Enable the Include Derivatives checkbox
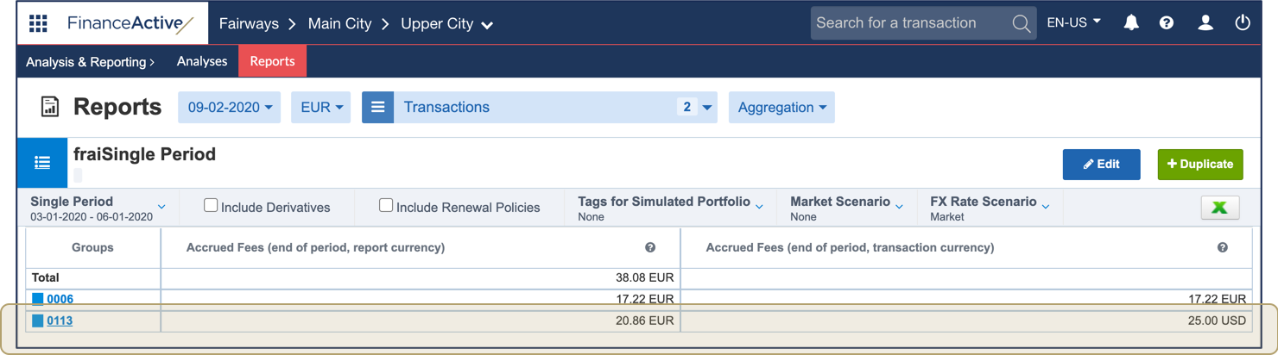This screenshot has height=355, width=1278. [211, 205]
